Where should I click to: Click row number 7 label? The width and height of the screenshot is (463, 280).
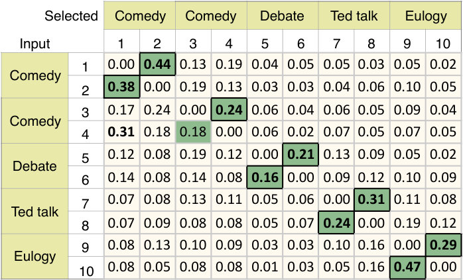[x=86, y=203]
